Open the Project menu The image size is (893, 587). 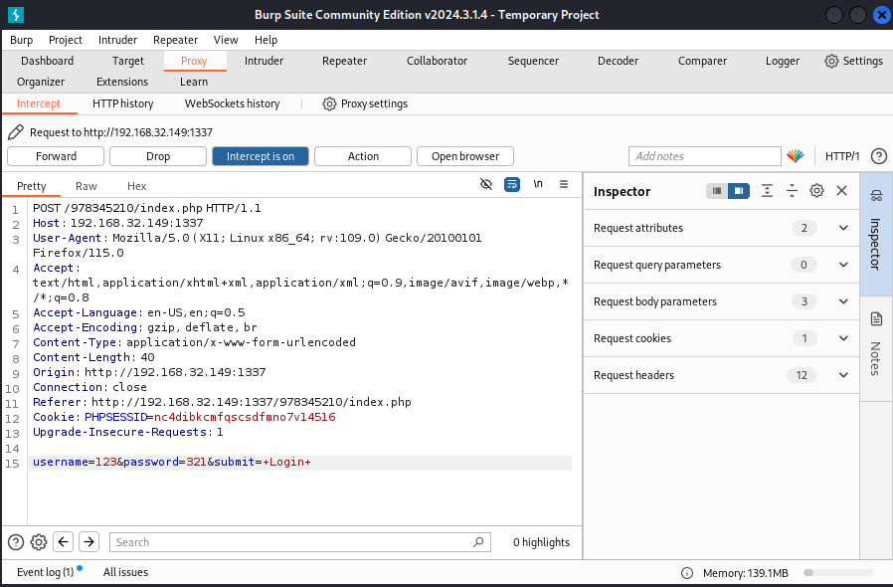point(66,40)
